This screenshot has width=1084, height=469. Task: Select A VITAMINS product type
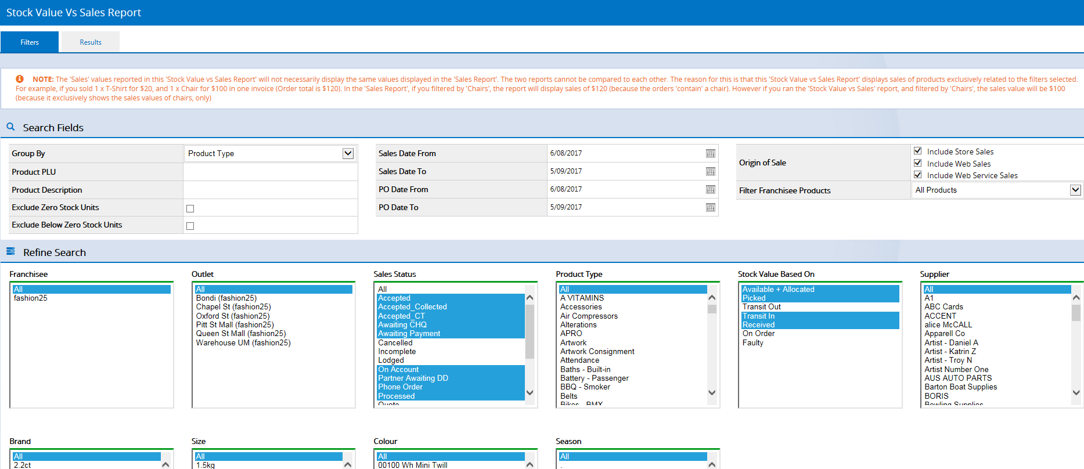coord(633,298)
